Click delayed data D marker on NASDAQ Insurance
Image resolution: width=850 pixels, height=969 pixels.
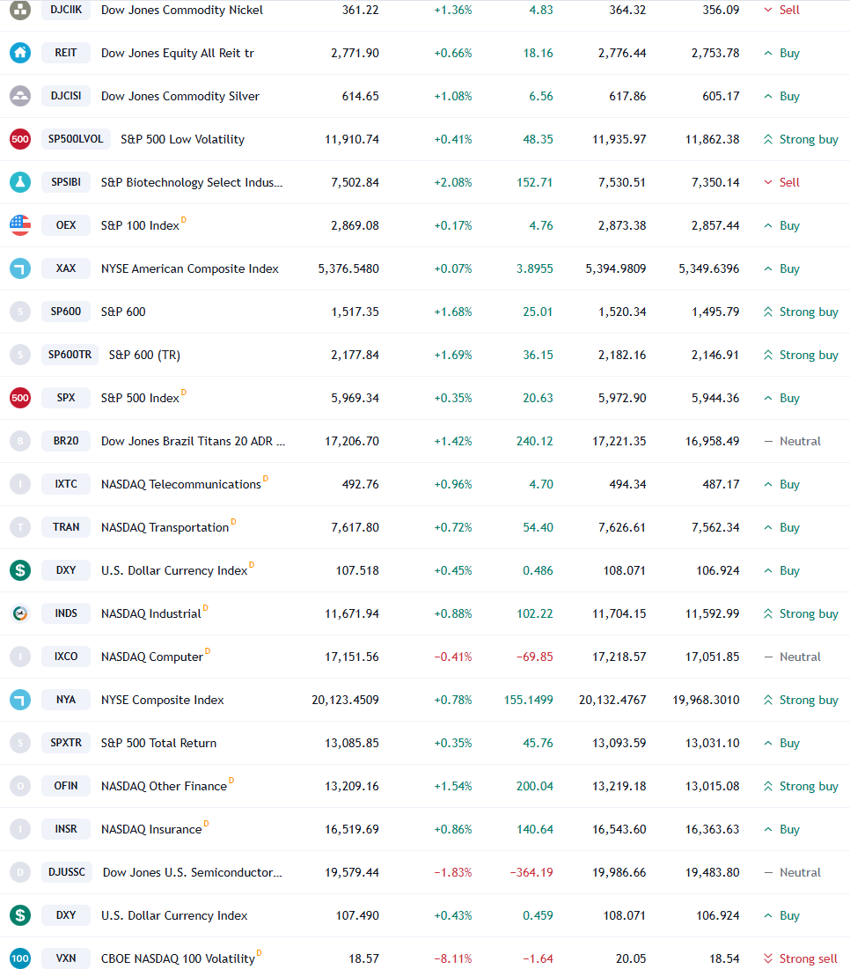click(x=206, y=823)
